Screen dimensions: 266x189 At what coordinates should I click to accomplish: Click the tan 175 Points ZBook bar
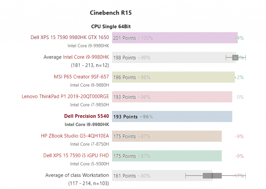[167, 136]
